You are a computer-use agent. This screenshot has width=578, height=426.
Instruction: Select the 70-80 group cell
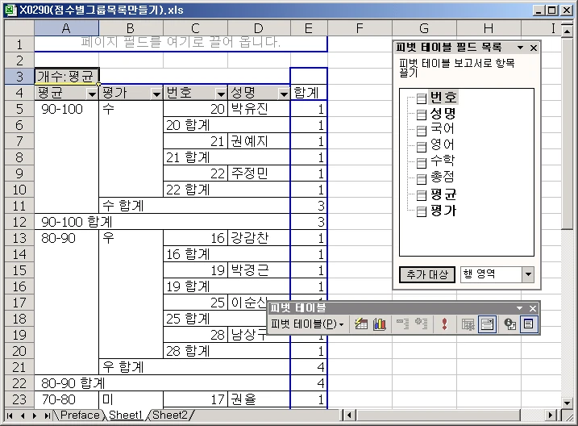click(x=66, y=399)
